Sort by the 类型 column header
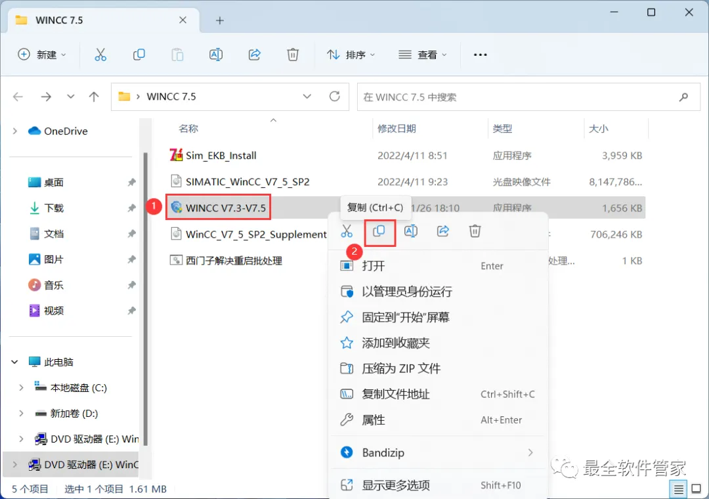709x499 pixels. [502, 129]
